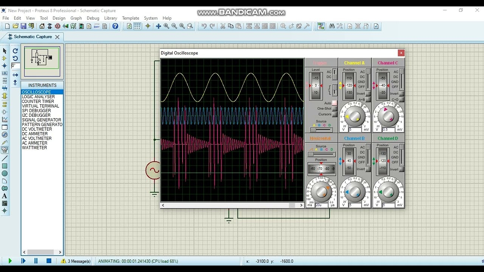
Task: Search with the binoculars icon
Action: (332, 26)
